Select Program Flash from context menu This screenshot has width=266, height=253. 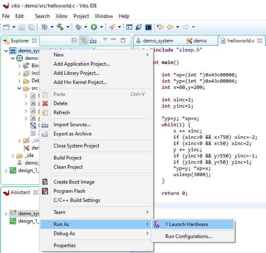click(69, 191)
